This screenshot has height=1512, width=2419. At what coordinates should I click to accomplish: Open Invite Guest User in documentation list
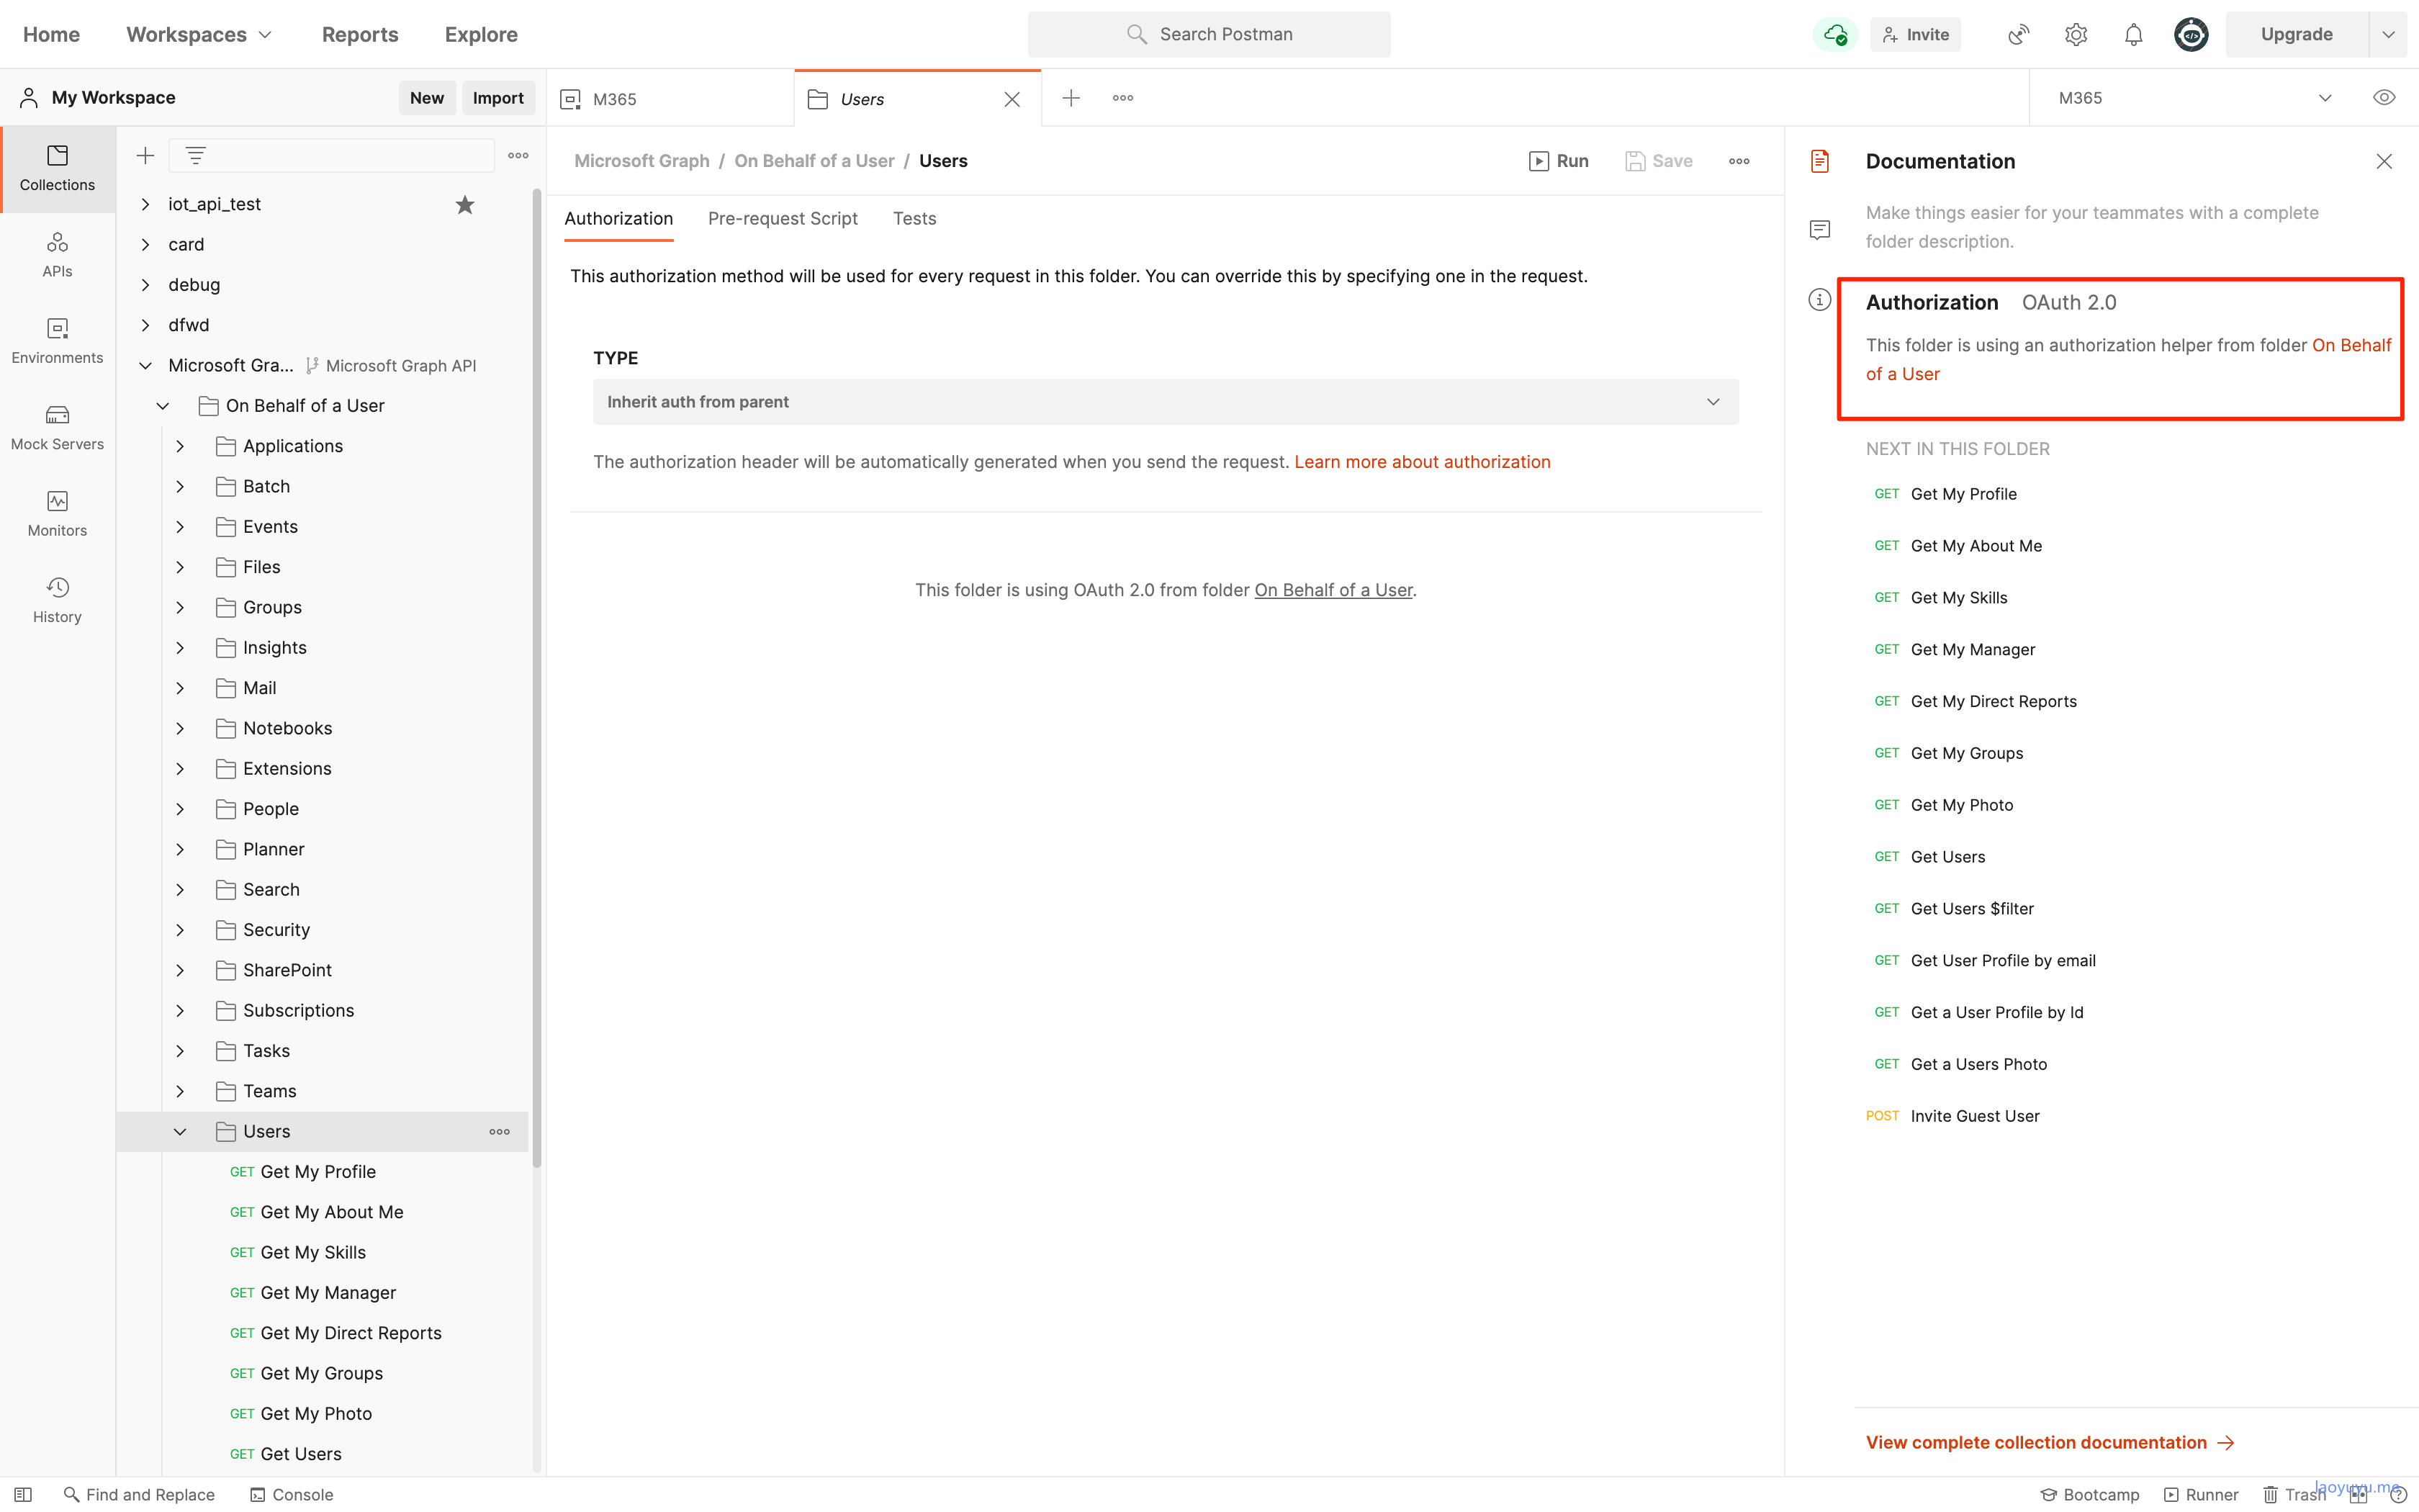tap(1974, 1115)
